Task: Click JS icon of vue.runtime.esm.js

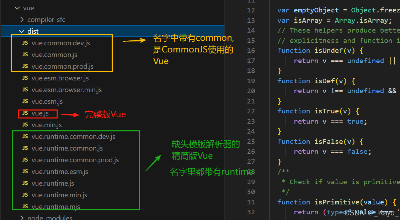Action: 25,171
